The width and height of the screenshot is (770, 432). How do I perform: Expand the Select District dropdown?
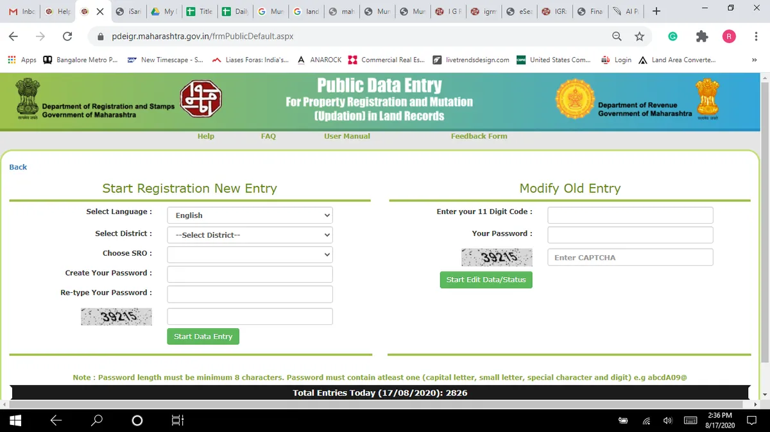coord(250,235)
